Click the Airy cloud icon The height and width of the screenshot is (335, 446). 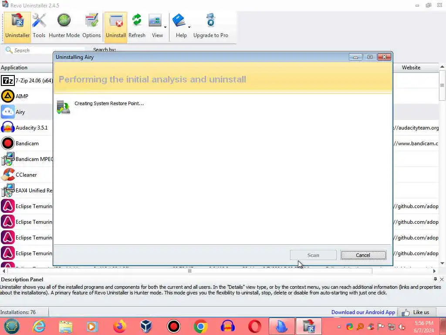[x=8, y=112]
